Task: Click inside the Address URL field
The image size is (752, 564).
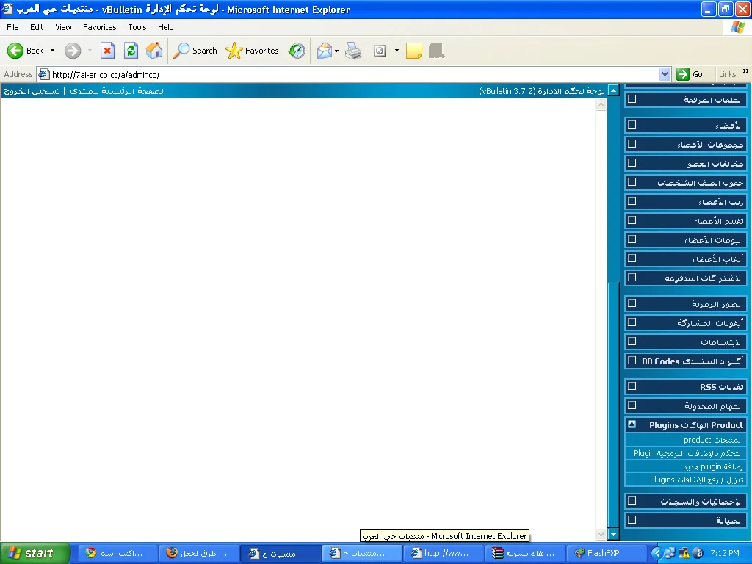Action: (x=352, y=74)
